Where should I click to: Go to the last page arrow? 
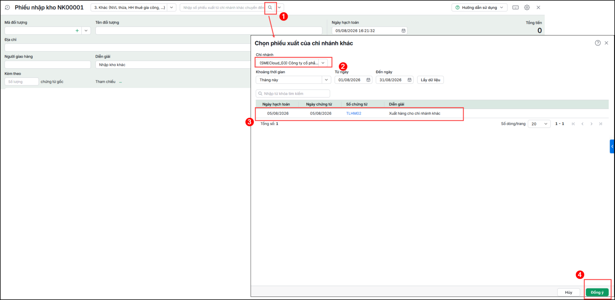pos(600,124)
